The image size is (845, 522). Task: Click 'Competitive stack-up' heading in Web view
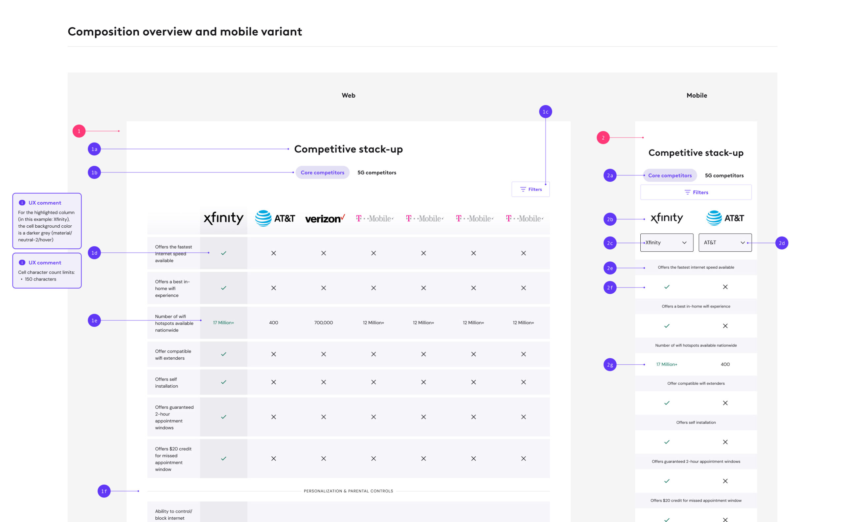(349, 149)
